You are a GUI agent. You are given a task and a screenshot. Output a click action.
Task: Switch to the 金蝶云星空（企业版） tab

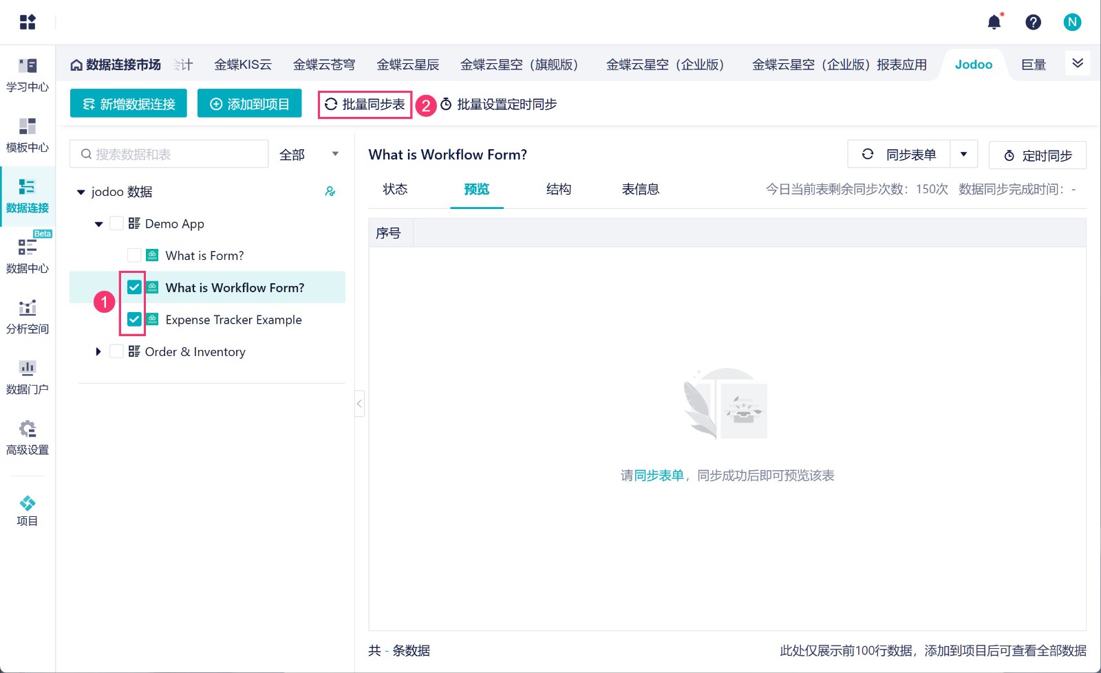[x=669, y=65]
